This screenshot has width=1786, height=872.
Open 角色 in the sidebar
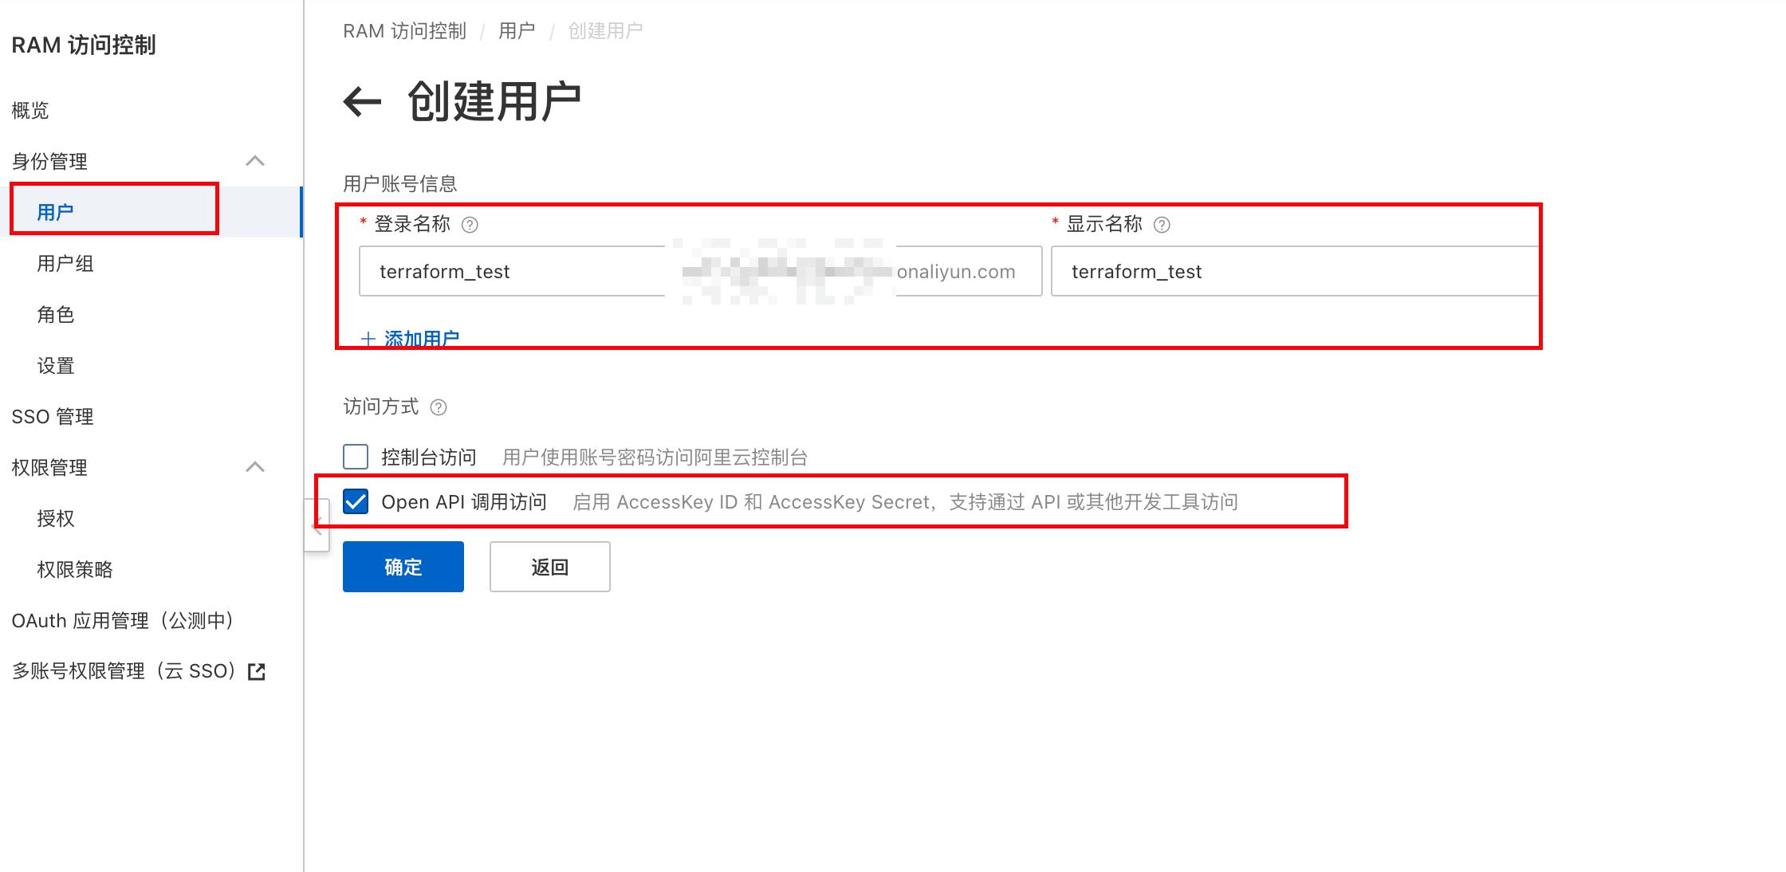pos(56,314)
